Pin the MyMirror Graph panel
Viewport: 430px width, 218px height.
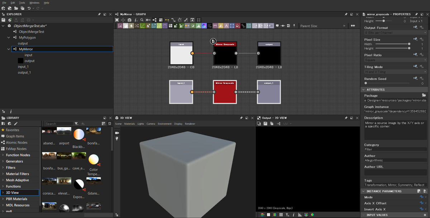(346, 14)
